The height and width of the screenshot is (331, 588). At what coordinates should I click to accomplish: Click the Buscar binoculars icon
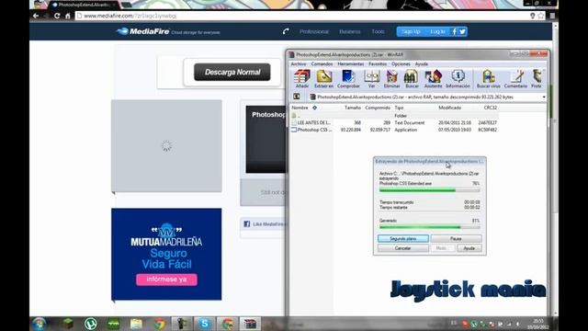412,79
